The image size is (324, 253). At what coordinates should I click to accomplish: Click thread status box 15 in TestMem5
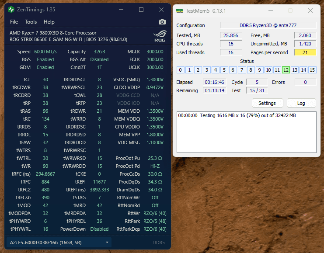pyautogui.click(x=312, y=70)
